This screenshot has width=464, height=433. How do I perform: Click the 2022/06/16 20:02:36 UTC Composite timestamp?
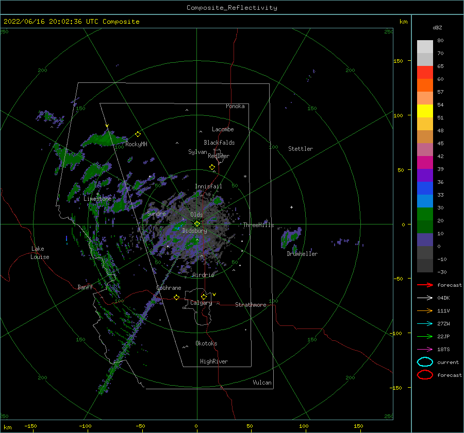72,22
